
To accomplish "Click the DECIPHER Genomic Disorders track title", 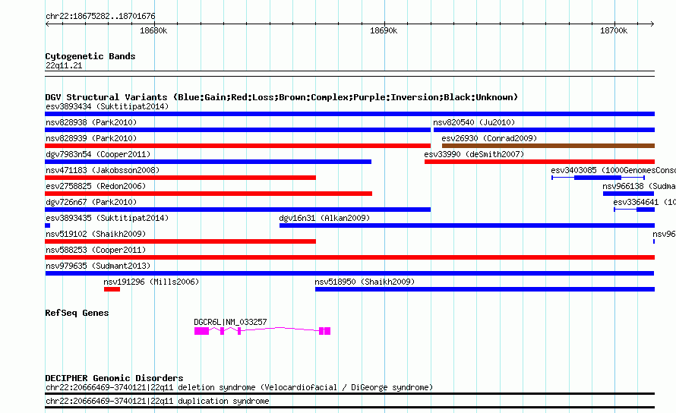I will (114, 378).
